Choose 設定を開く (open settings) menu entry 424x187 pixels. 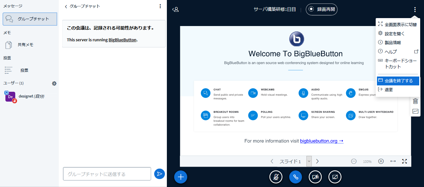398,33
